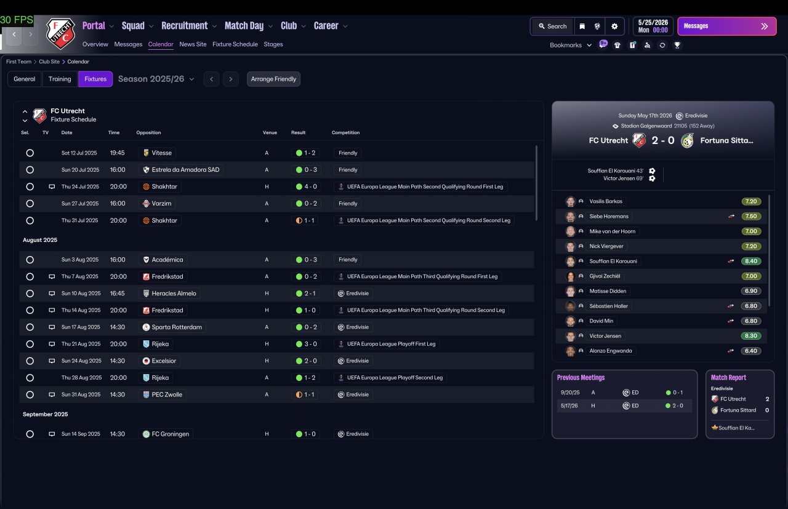Click the date and time 5/25/2026 display
The width and height of the screenshot is (788, 509).
tap(653, 26)
